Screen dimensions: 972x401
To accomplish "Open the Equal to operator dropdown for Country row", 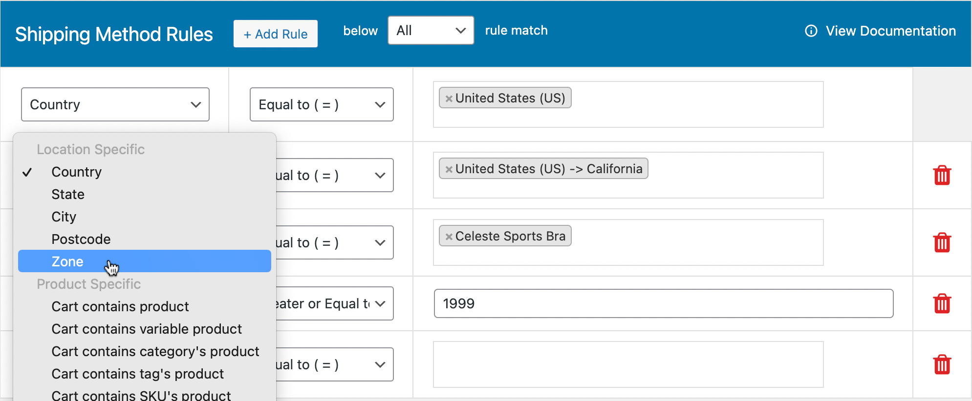I will [322, 104].
